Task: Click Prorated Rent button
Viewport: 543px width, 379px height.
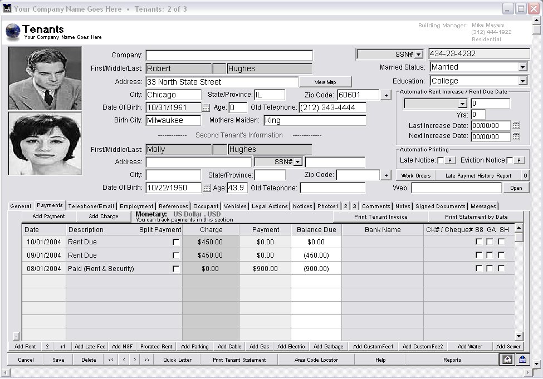Action: point(156,347)
